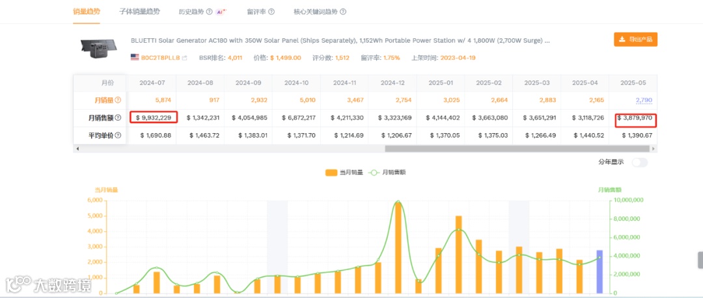Open the 销量趋势 tab
Image resolution: width=703 pixels, height=298 pixels.
[x=87, y=12]
